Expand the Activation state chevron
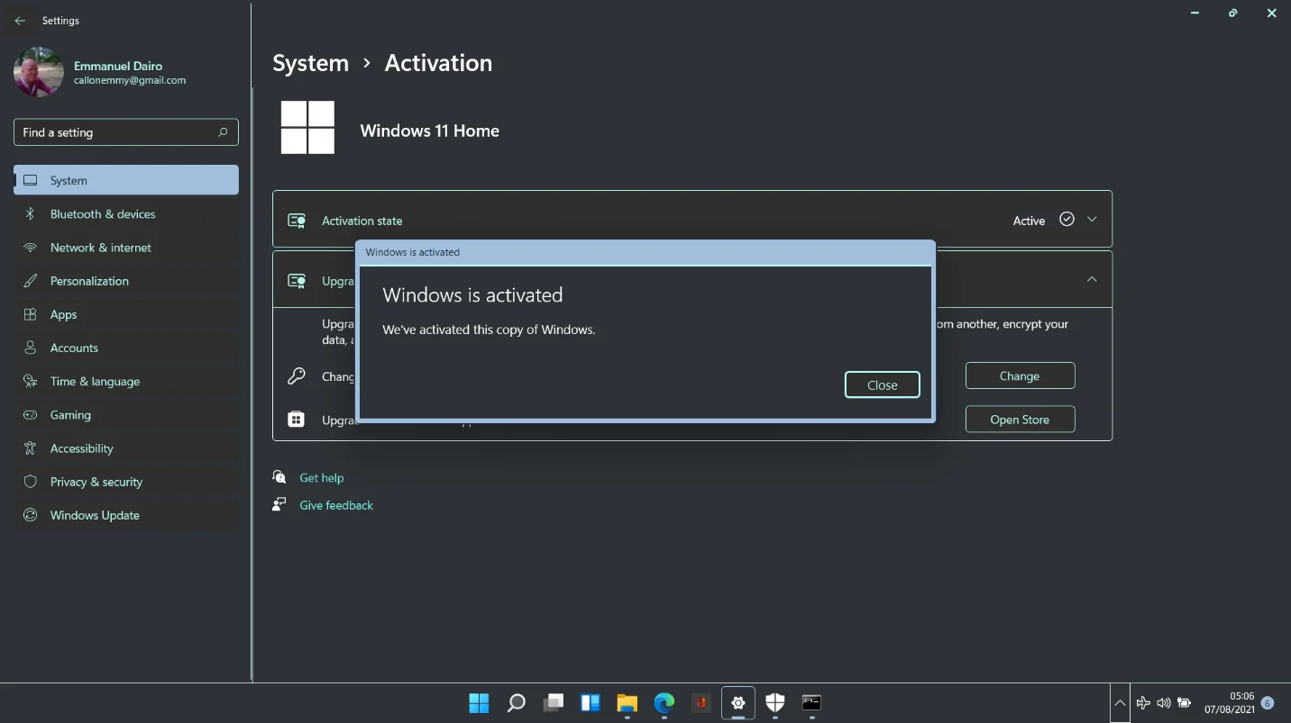Viewport: 1291px width, 723px height. 1092,219
